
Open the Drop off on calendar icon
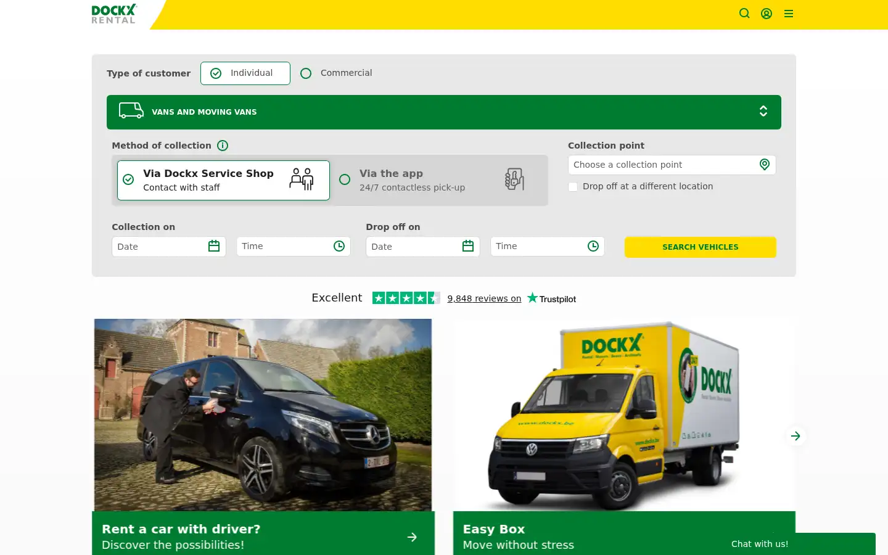coord(468,247)
